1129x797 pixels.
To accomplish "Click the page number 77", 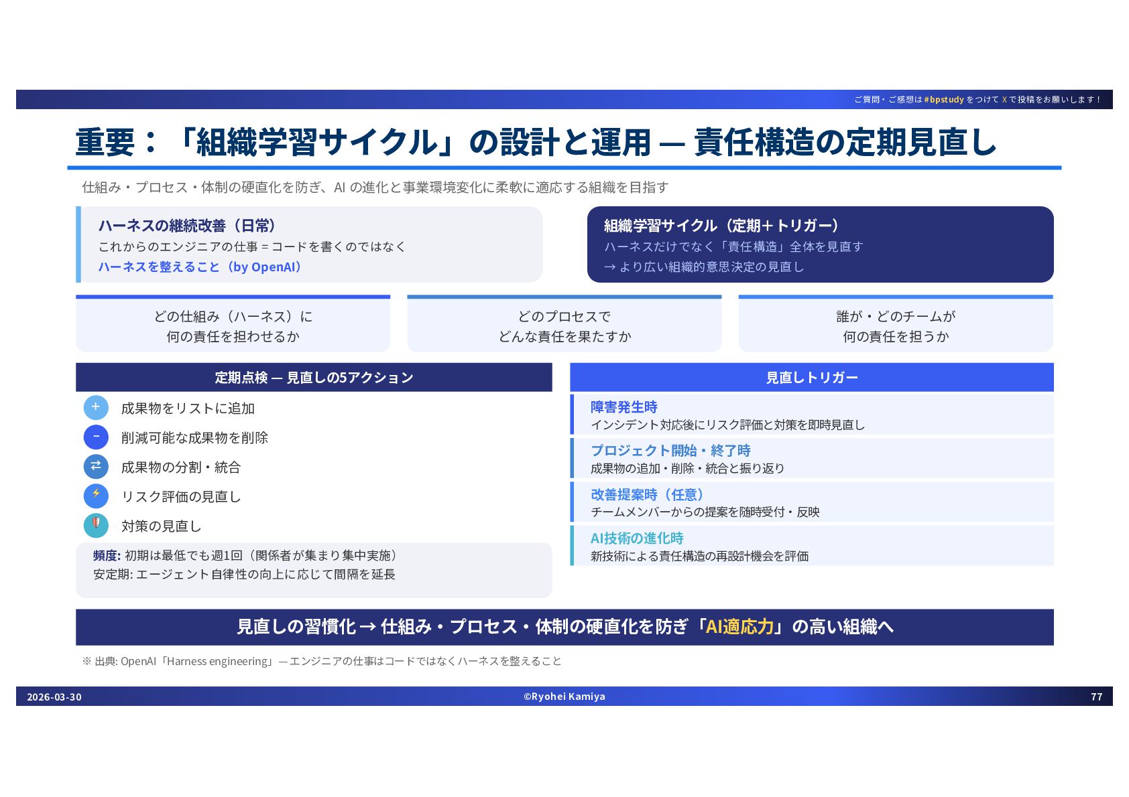I will click(1097, 697).
